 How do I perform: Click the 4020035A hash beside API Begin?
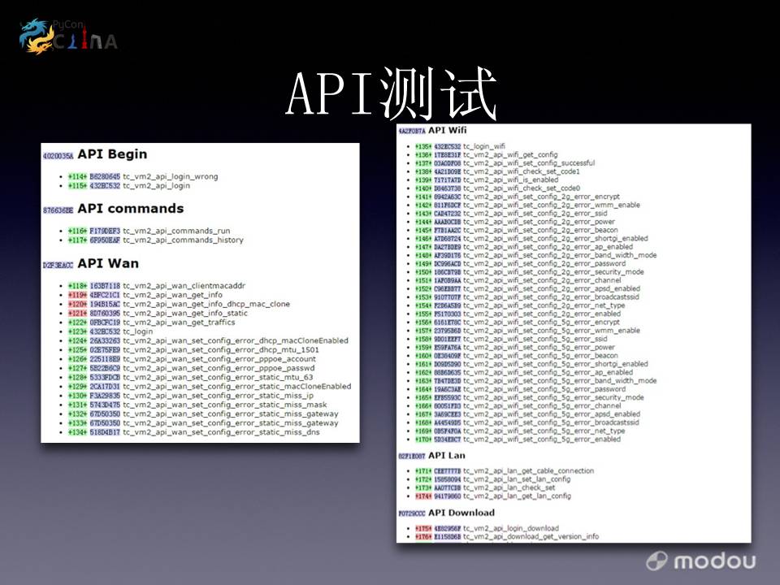(58, 155)
